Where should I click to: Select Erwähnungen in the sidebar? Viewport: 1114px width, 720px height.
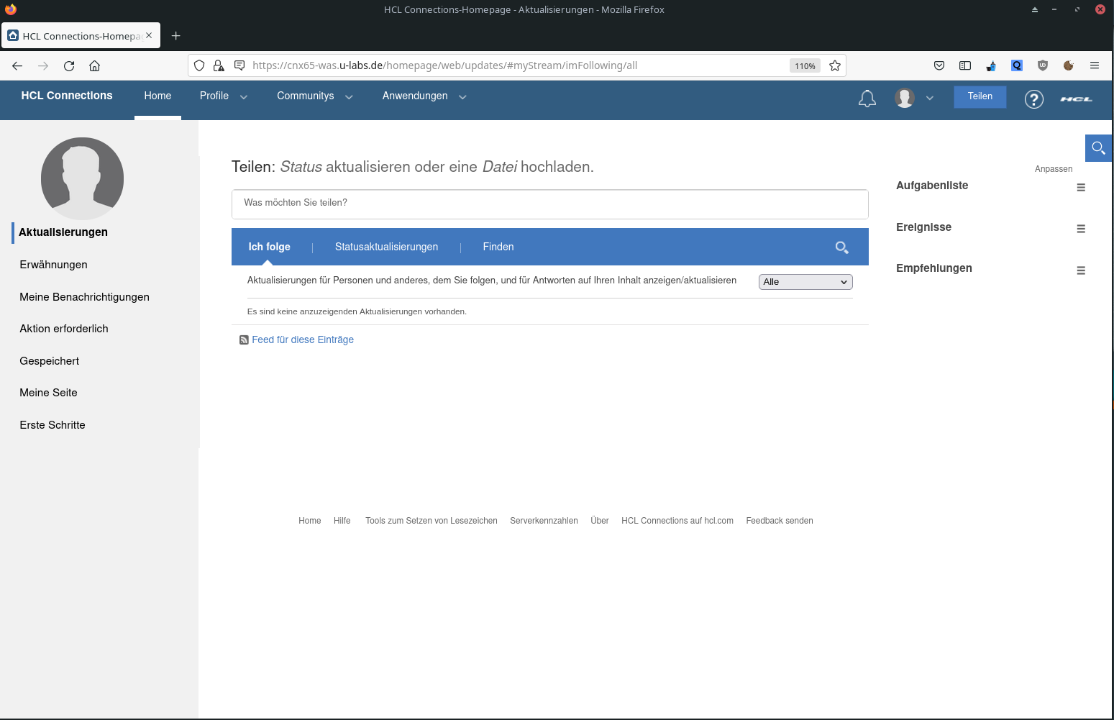pos(53,265)
